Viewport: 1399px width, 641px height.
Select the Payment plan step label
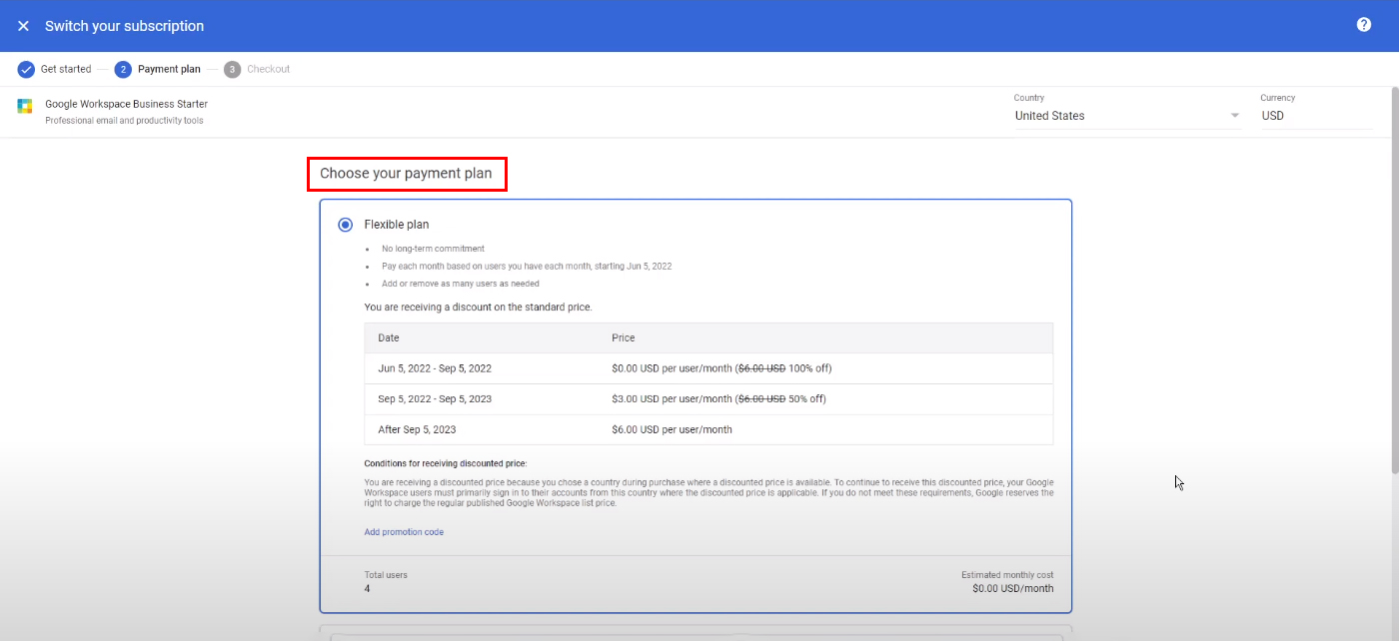tap(169, 69)
